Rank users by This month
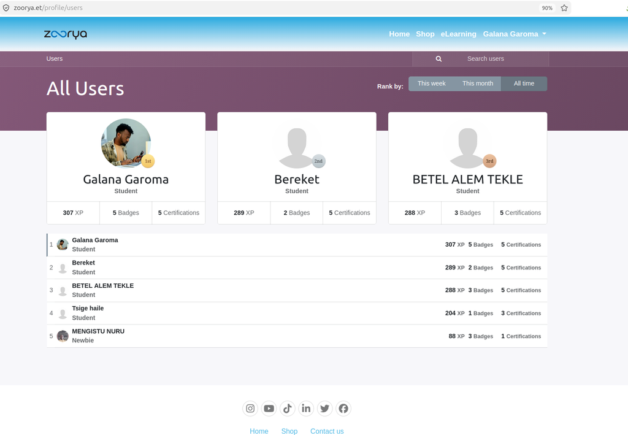Screen dimensions: 628x435 coord(477,83)
